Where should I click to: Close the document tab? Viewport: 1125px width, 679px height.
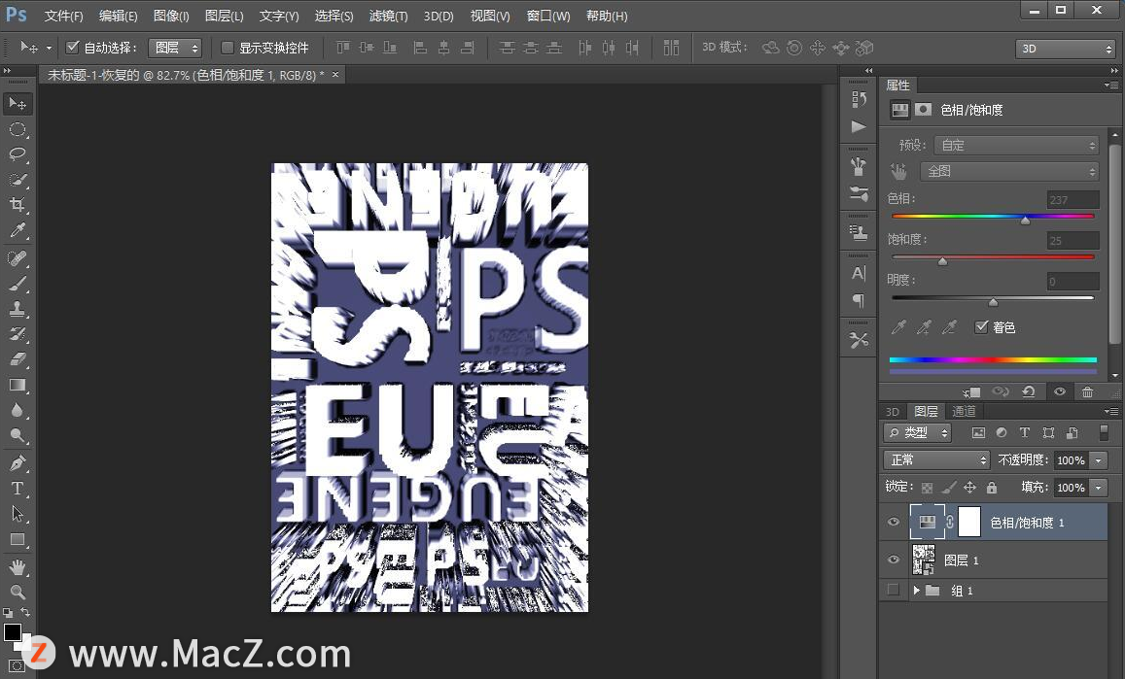(x=335, y=74)
